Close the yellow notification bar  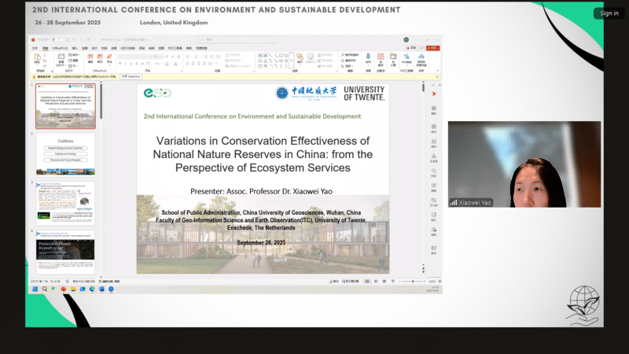[437, 76]
